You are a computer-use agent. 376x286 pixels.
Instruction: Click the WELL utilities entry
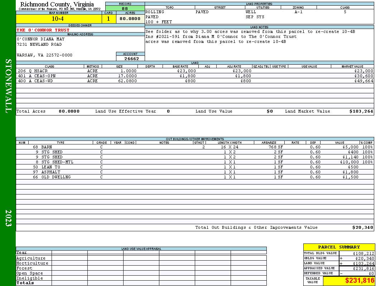[251, 12]
